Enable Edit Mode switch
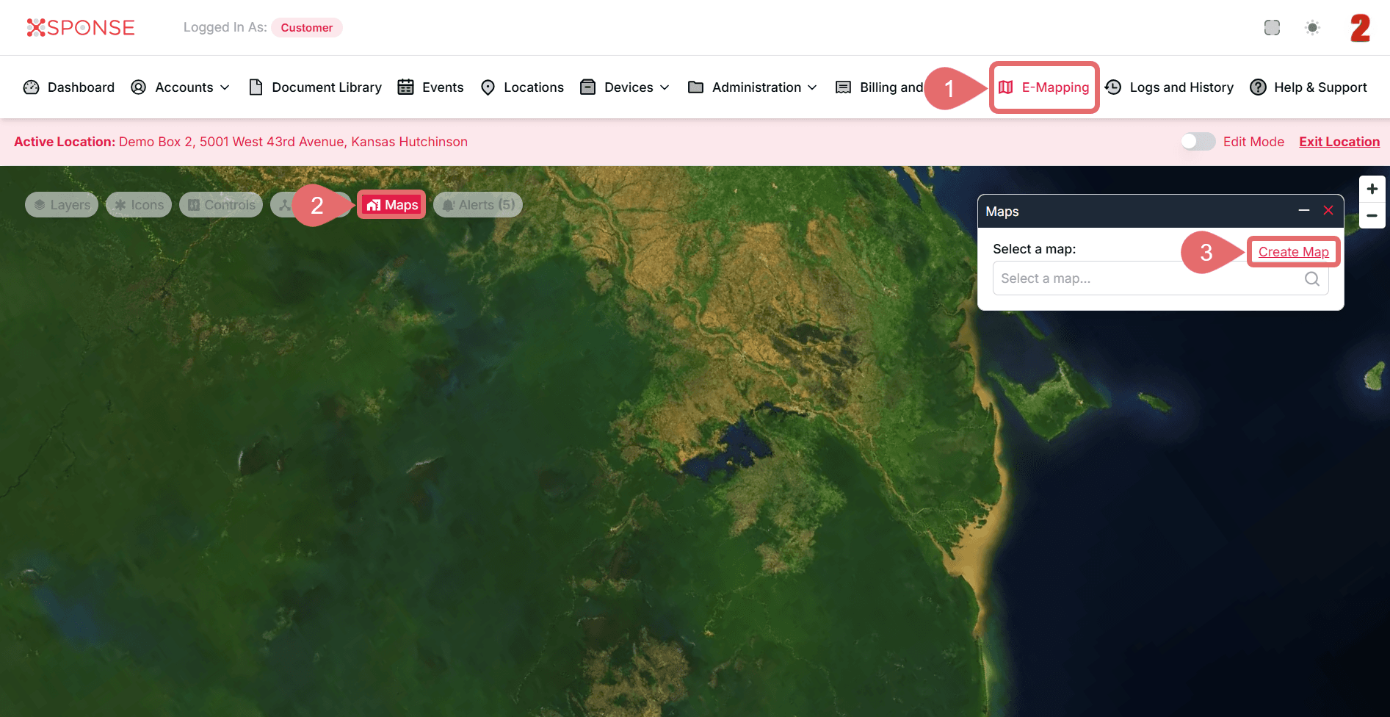Image resolution: width=1390 pixels, height=717 pixels. point(1198,142)
